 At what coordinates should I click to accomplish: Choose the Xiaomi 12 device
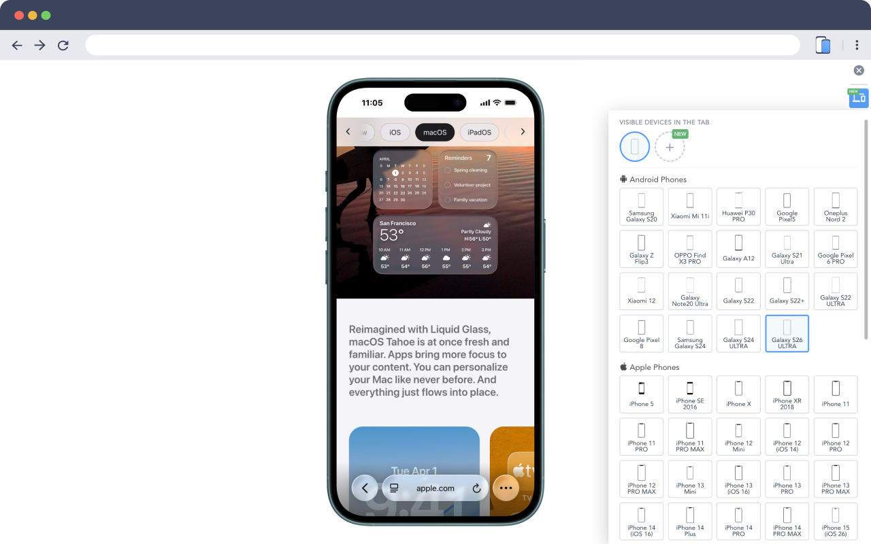point(642,292)
